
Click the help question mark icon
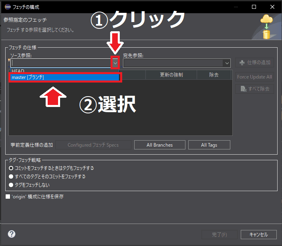pos(12,234)
